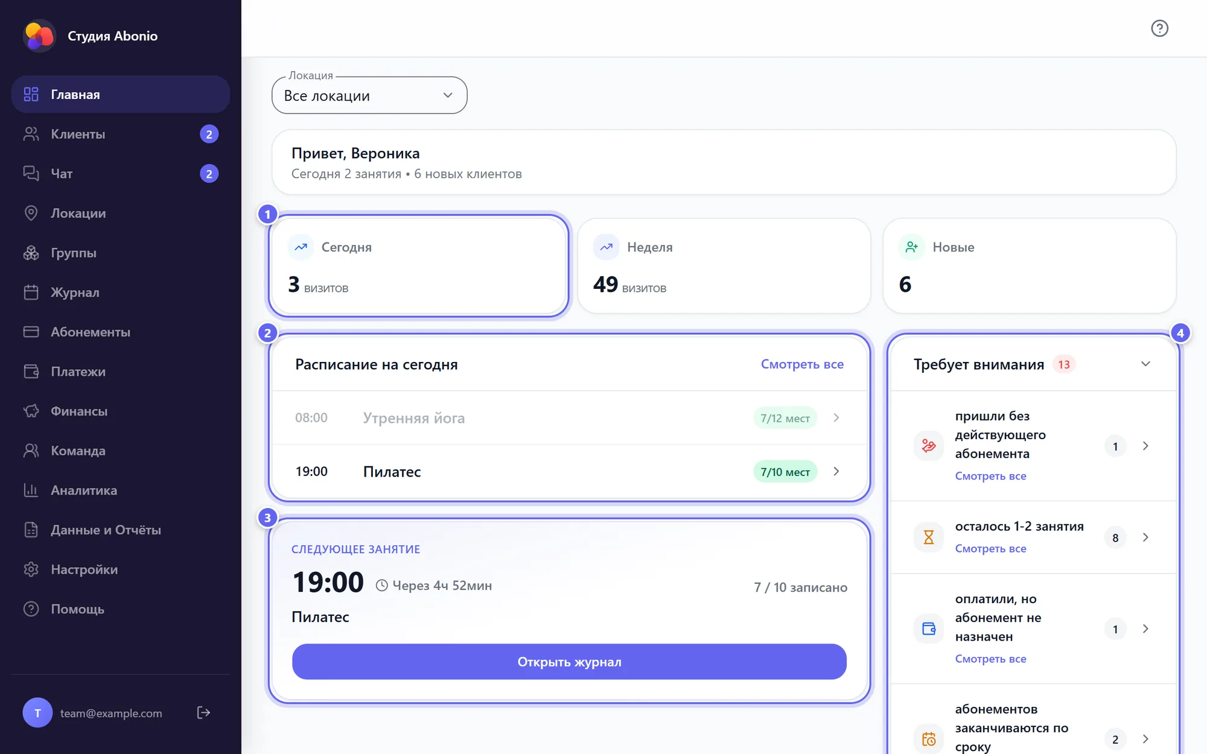Click the Открыть журнал button
This screenshot has height=754, width=1207.
[569, 662]
